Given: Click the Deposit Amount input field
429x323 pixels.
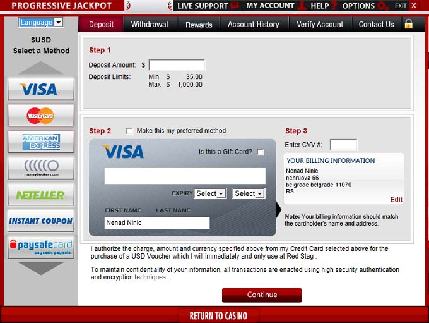Looking at the screenshot, I should (x=177, y=64).
